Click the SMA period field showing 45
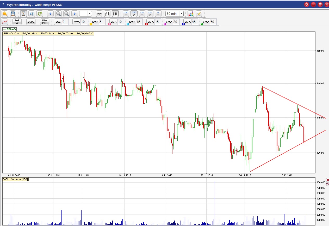The height and width of the screenshot is (226, 329). click(195, 22)
